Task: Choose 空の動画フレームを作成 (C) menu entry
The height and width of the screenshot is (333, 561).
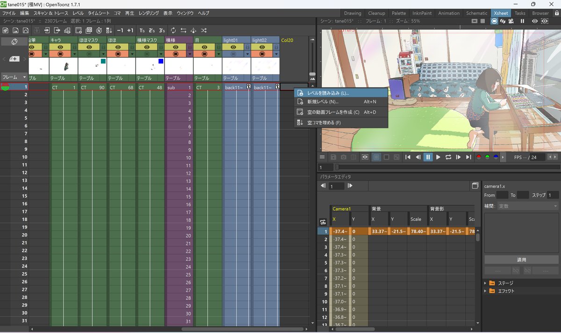Action: point(341,112)
